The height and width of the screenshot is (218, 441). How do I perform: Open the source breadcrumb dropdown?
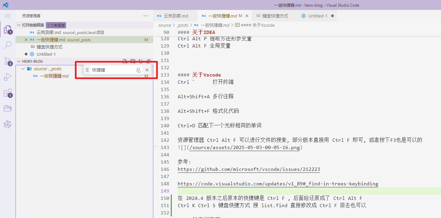[165, 25]
